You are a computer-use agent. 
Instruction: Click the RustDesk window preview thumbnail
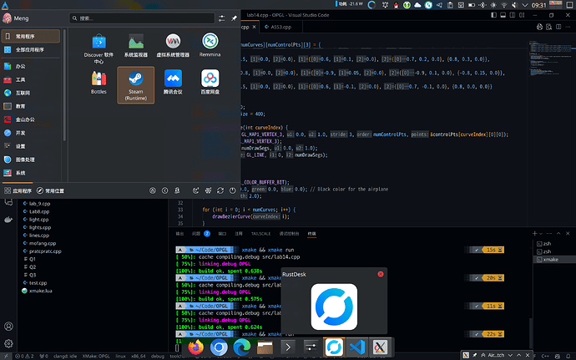click(x=334, y=307)
